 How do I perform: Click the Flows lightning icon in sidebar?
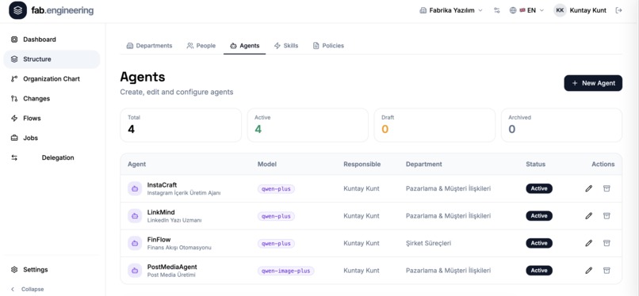[14, 118]
